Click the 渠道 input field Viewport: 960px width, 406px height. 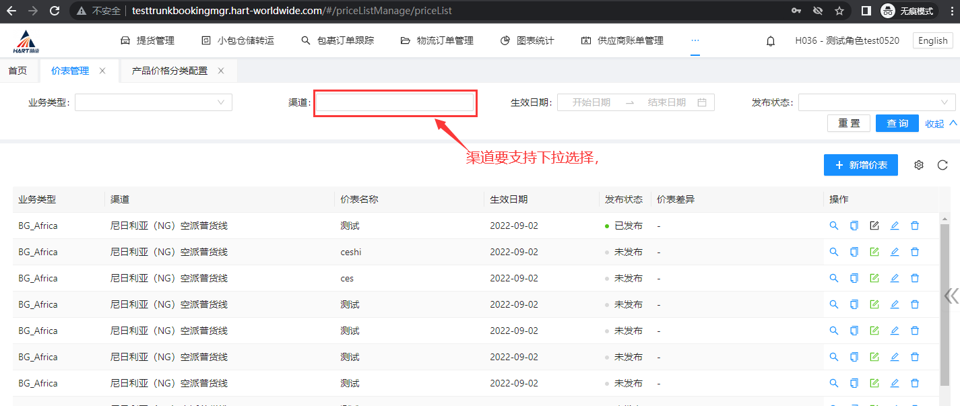point(395,102)
